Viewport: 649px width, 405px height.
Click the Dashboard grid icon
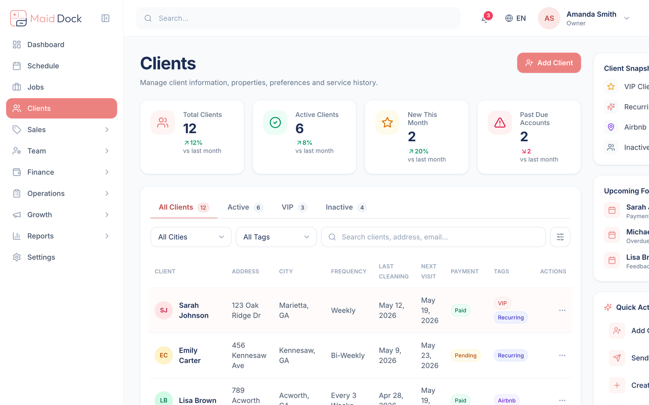coord(17,45)
